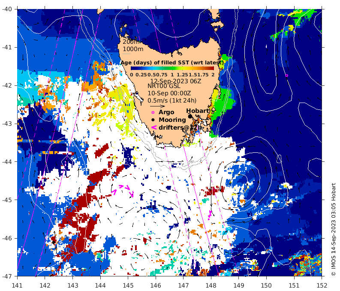
Task: Click latitude axis label -42
Action: click(7, 85)
